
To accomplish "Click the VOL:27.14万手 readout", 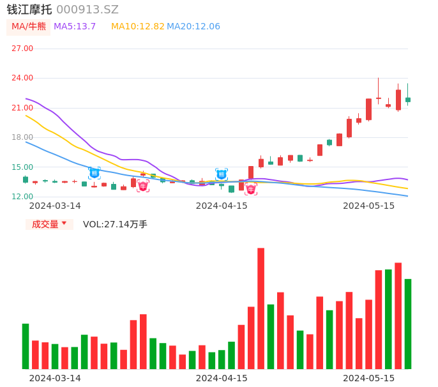I will pos(115,224).
